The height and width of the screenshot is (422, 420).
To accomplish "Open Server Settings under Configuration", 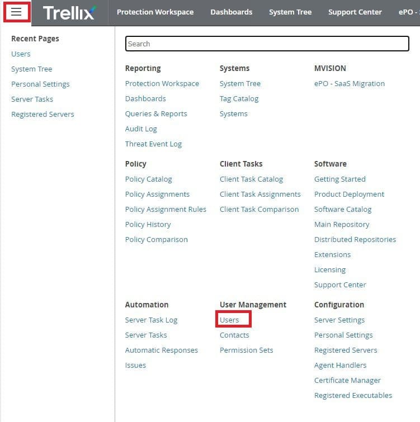I will [x=339, y=320].
